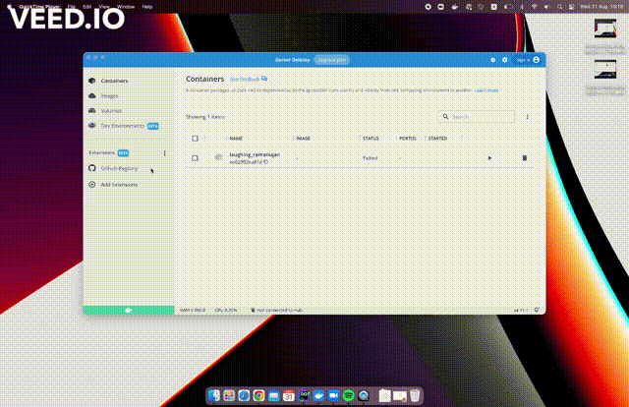Sort containers by STATUS column

click(x=371, y=139)
